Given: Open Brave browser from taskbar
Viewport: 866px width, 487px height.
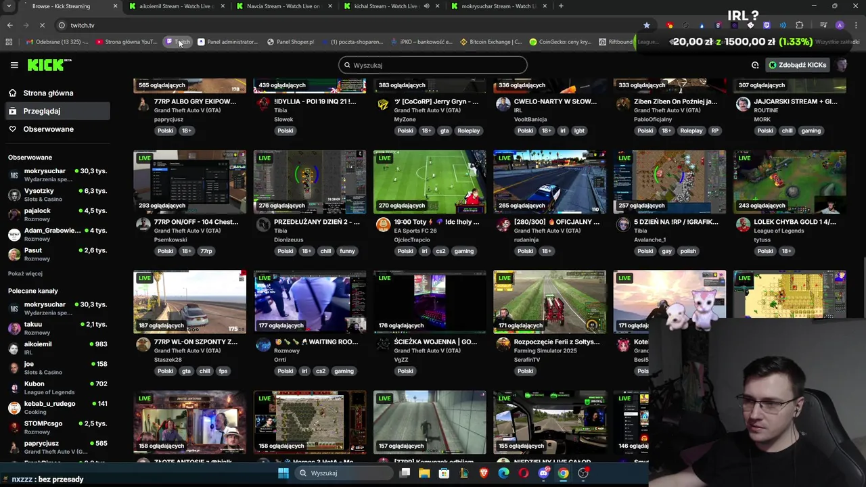Looking at the screenshot, I should (484, 473).
